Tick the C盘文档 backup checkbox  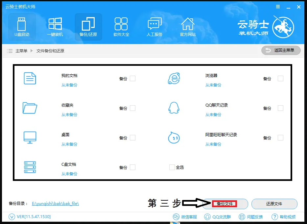coord(132,167)
